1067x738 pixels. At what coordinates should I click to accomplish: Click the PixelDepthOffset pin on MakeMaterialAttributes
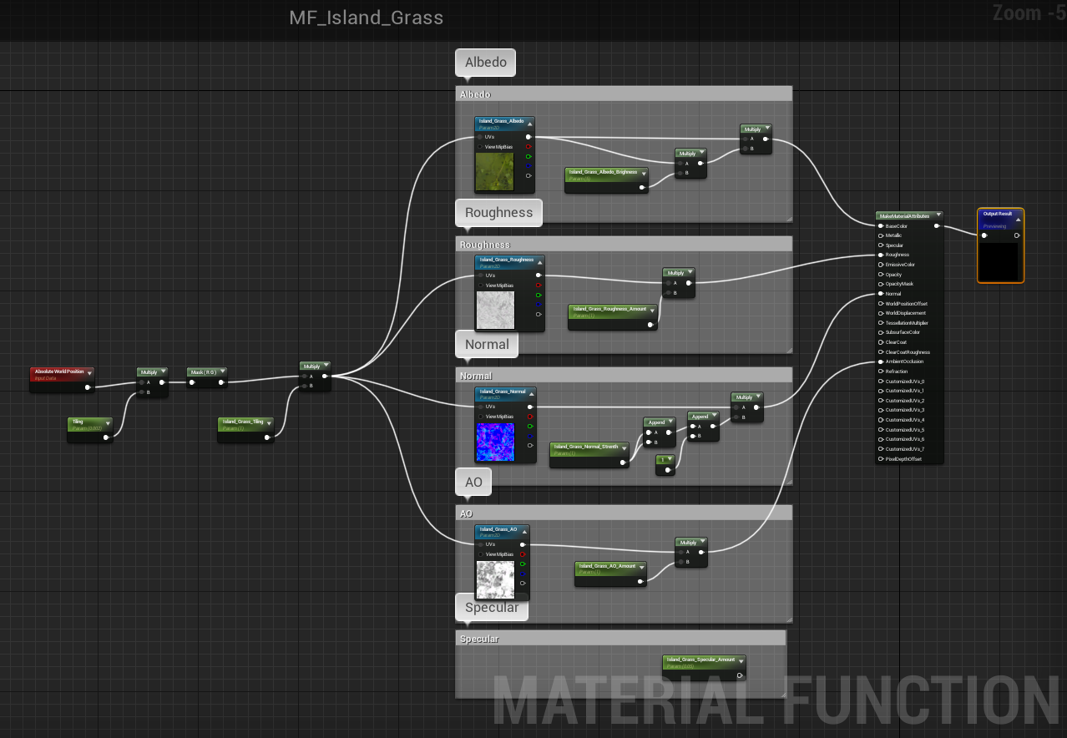(881, 459)
